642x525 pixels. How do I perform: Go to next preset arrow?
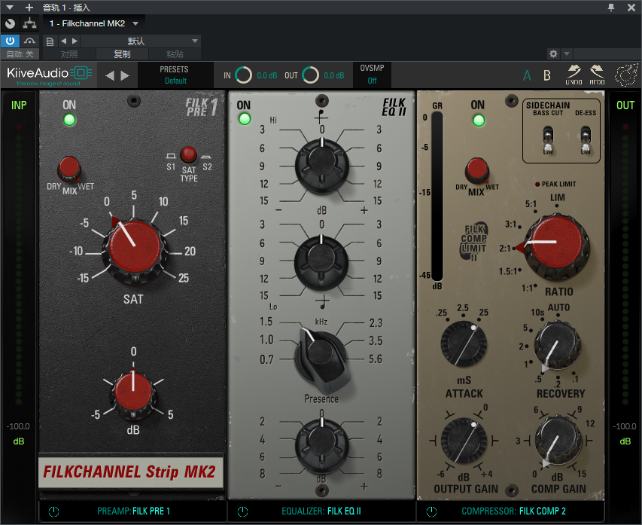click(x=125, y=75)
